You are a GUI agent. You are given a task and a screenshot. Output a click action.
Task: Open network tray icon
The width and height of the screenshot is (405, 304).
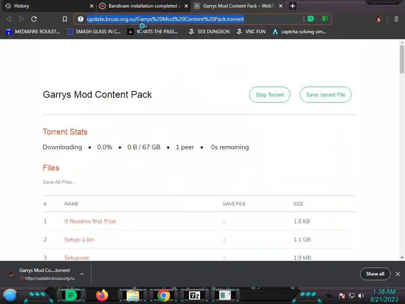pos(352,295)
